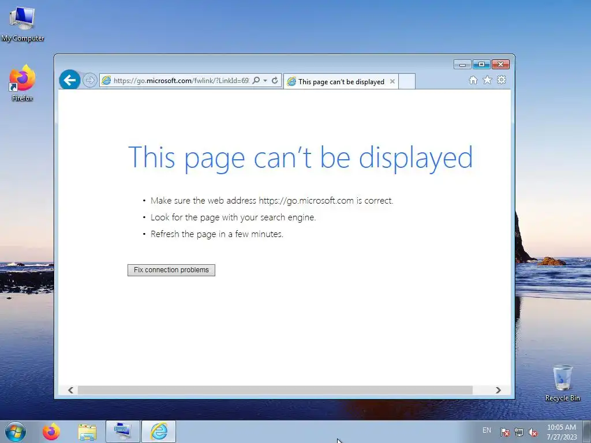Close the Internet Explorer window
Screen dimensions: 591x443
coord(500,65)
